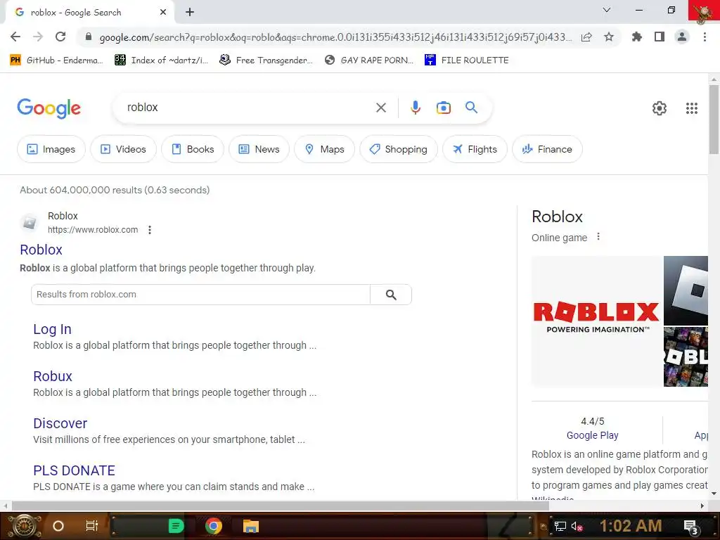Image resolution: width=720 pixels, height=540 pixels.
Task: View grey Roblox logo thumbnail
Action: tap(686, 290)
